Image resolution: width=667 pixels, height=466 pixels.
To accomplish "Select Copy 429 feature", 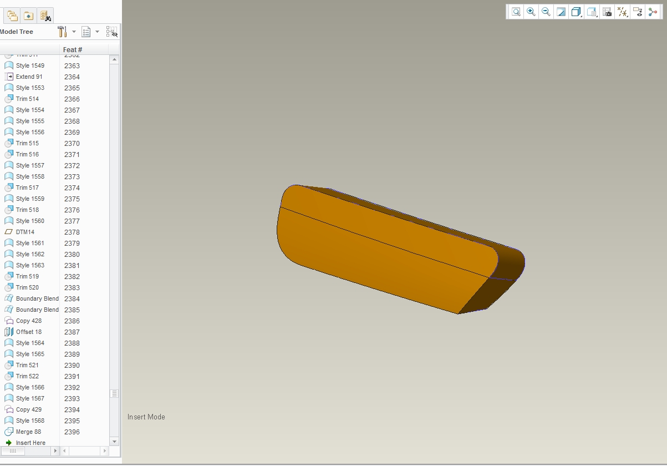I will 29,409.
